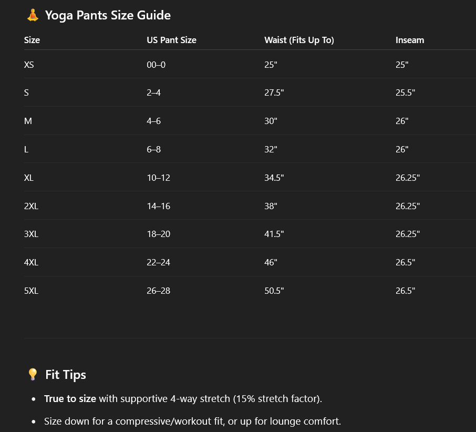
Task: Click the bold True to size text
Action: 70,399
